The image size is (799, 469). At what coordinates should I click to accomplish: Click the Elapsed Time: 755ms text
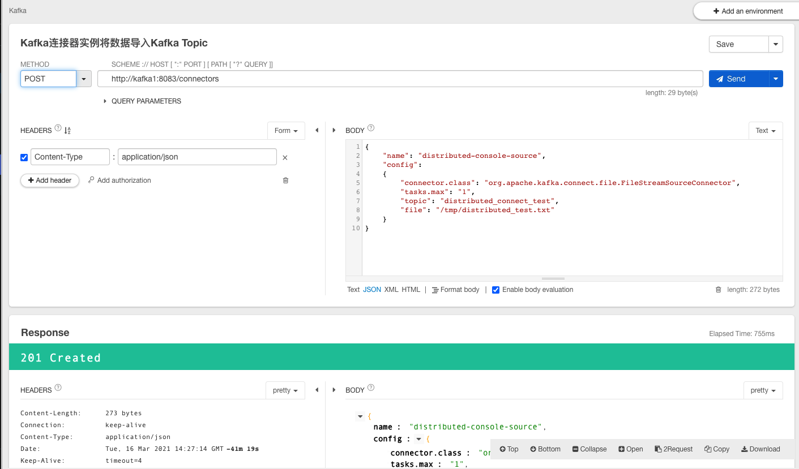tap(742, 334)
